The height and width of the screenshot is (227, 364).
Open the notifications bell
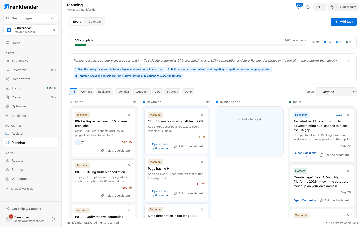coord(299,7)
